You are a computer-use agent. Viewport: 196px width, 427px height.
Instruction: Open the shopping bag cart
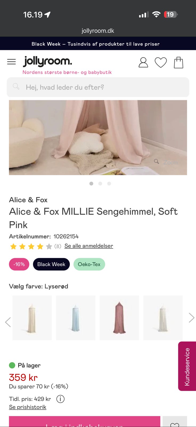[x=178, y=62]
